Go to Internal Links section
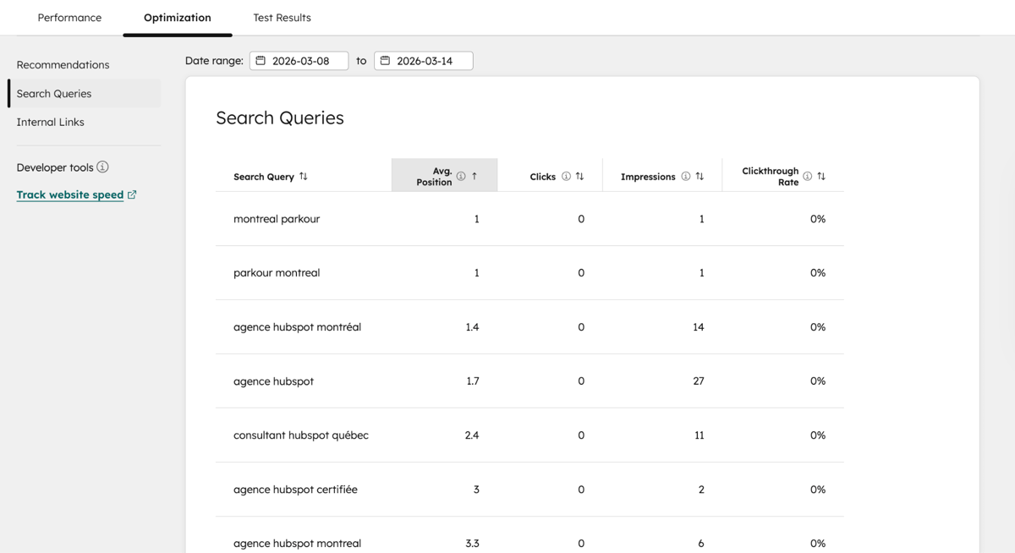Viewport: 1015px width, 553px height. 50,123
